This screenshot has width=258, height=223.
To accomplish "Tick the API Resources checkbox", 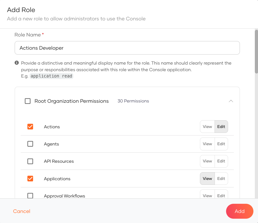I will [x=30, y=161].
